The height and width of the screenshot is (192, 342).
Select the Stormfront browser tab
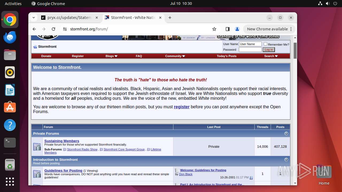click(134, 18)
